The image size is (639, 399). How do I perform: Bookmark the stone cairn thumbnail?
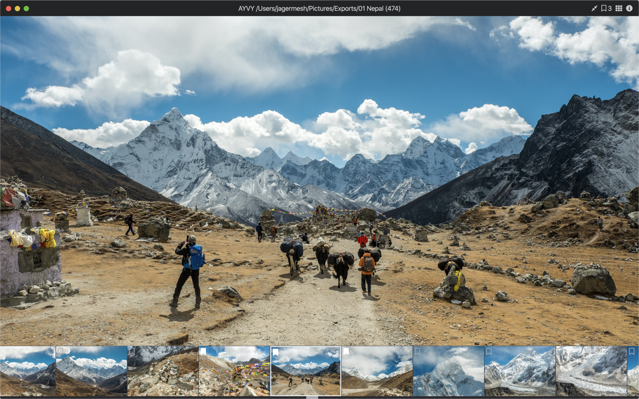[x=132, y=351]
